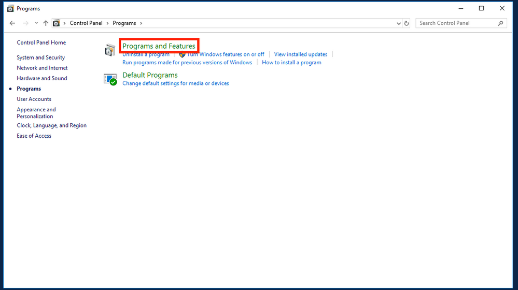Select Programs breadcrumb in address bar
The width and height of the screenshot is (518, 290).
click(124, 23)
